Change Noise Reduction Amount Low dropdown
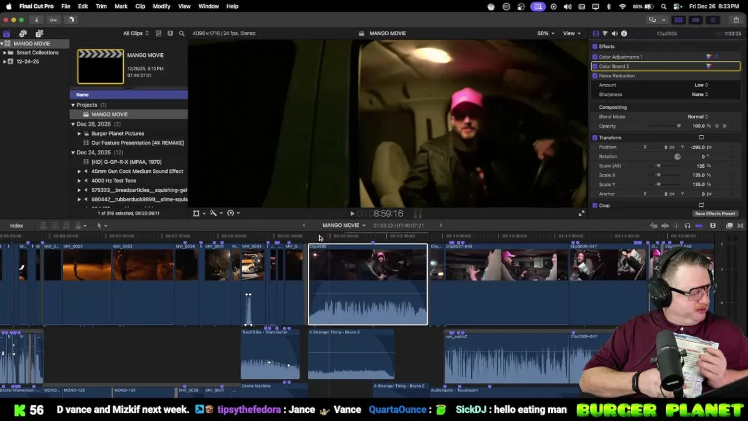Image resolution: width=748 pixels, height=421 pixels. [701, 85]
